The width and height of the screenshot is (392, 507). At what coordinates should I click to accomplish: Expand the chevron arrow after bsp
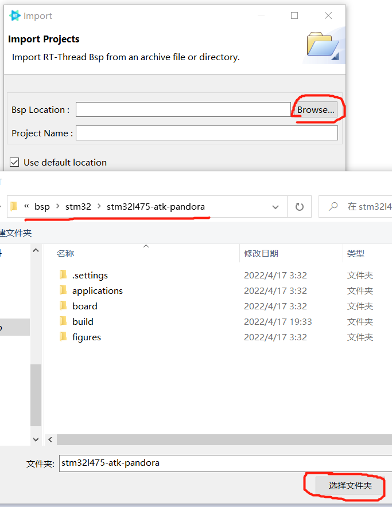pyautogui.click(x=57, y=206)
